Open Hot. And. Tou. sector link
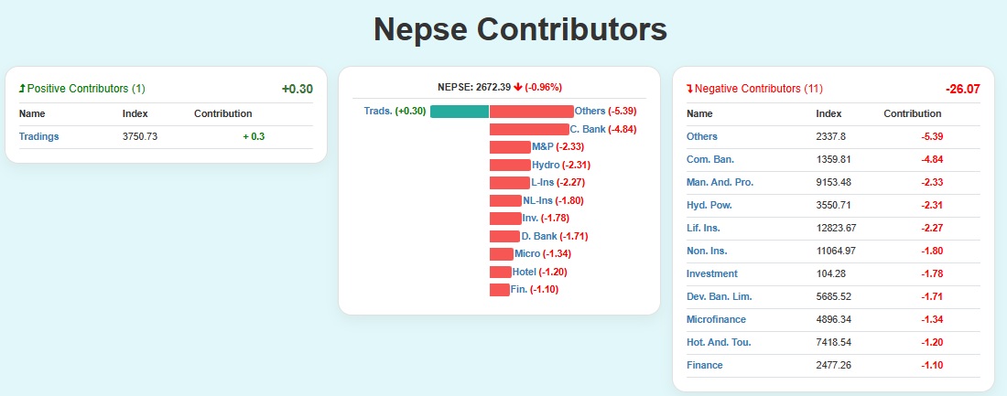The height and width of the screenshot is (396, 1007). coord(719,342)
